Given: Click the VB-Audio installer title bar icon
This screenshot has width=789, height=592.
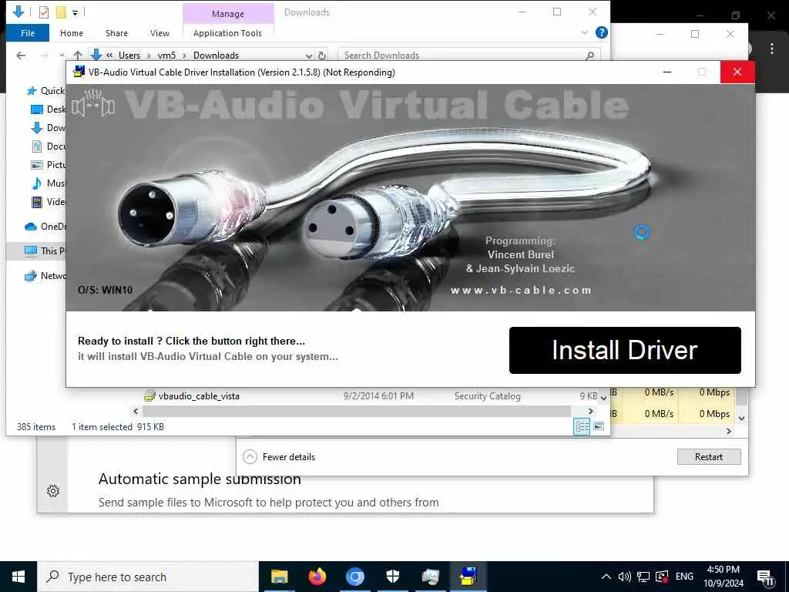Looking at the screenshot, I should click(79, 72).
